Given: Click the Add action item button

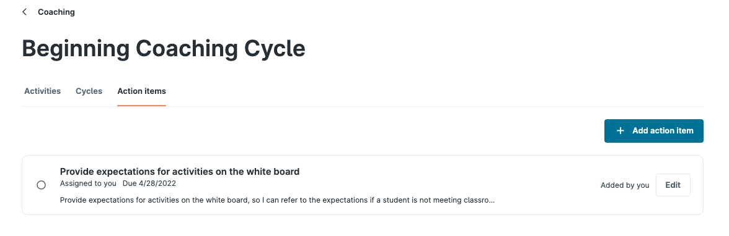Looking at the screenshot, I should tap(653, 131).
